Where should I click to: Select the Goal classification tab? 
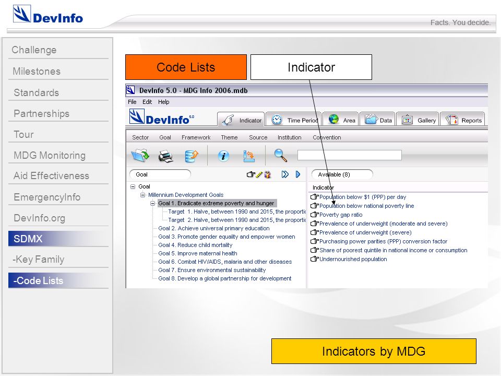(165, 137)
